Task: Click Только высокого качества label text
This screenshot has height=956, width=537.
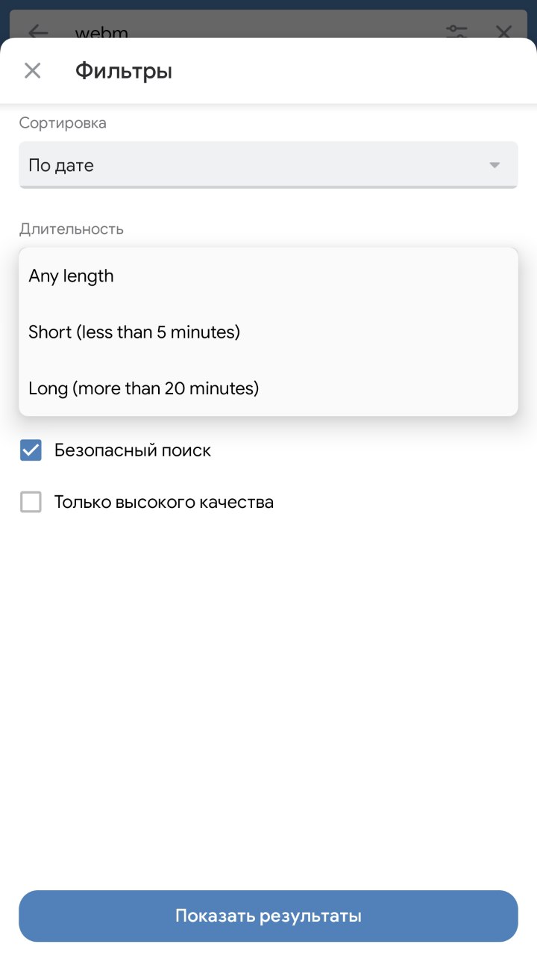Action: (164, 502)
